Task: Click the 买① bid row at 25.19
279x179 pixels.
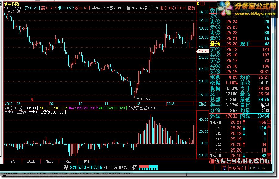Action: 240,49
